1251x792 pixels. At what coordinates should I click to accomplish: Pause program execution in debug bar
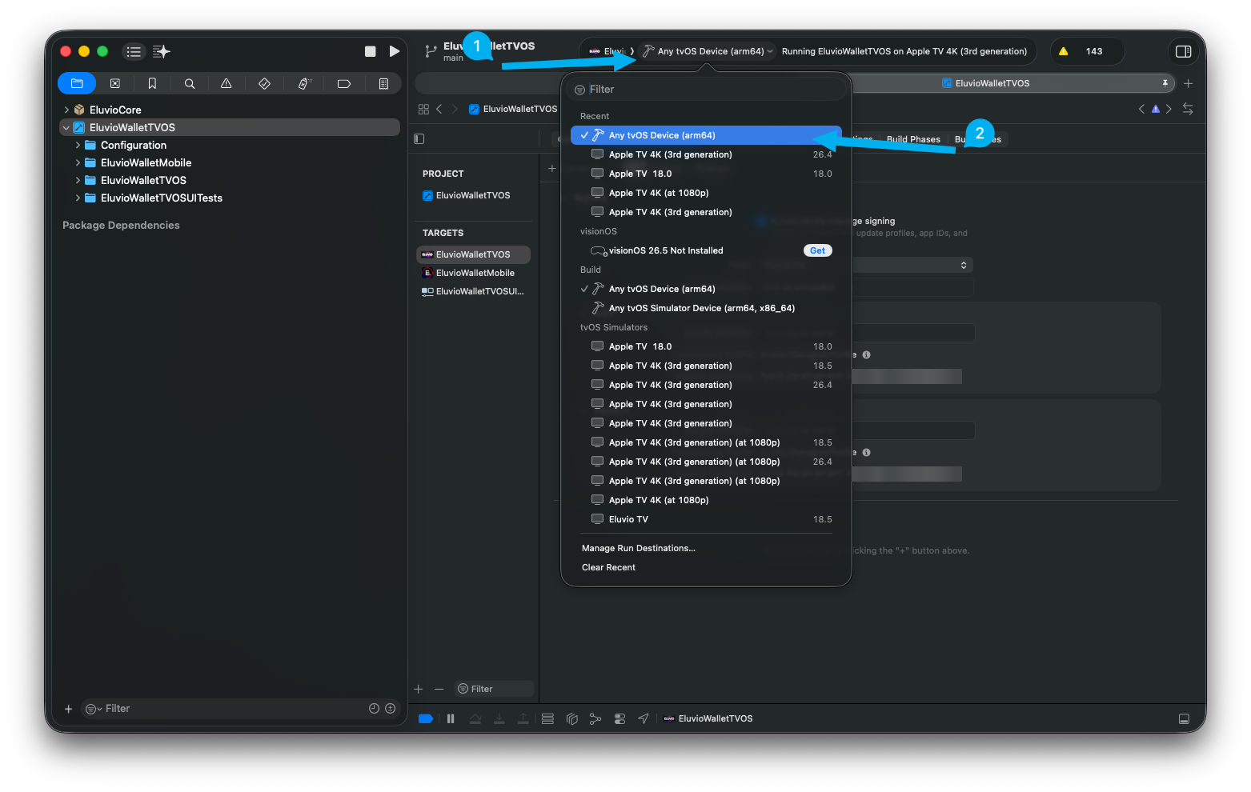[451, 718]
